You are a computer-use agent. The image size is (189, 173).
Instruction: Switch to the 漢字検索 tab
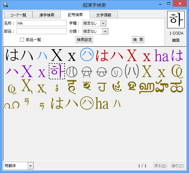click(x=47, y=15)
